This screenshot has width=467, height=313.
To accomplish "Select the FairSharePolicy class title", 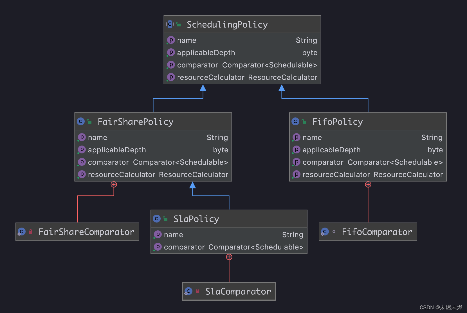I will click(135, 122).
